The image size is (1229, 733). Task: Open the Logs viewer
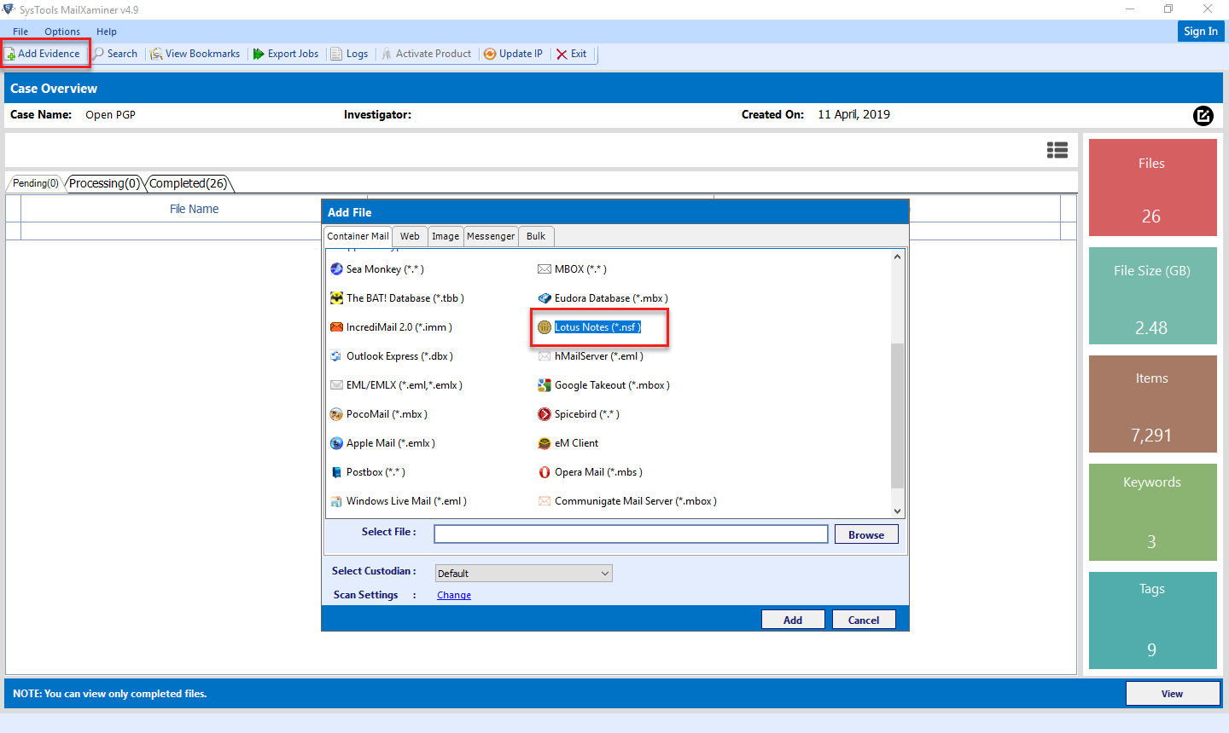[350, 54]
